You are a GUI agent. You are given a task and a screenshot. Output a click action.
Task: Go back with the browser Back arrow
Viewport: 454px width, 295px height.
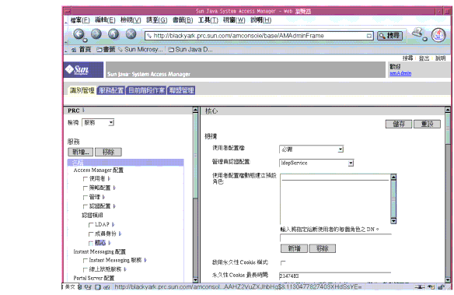tap(79, 34)
